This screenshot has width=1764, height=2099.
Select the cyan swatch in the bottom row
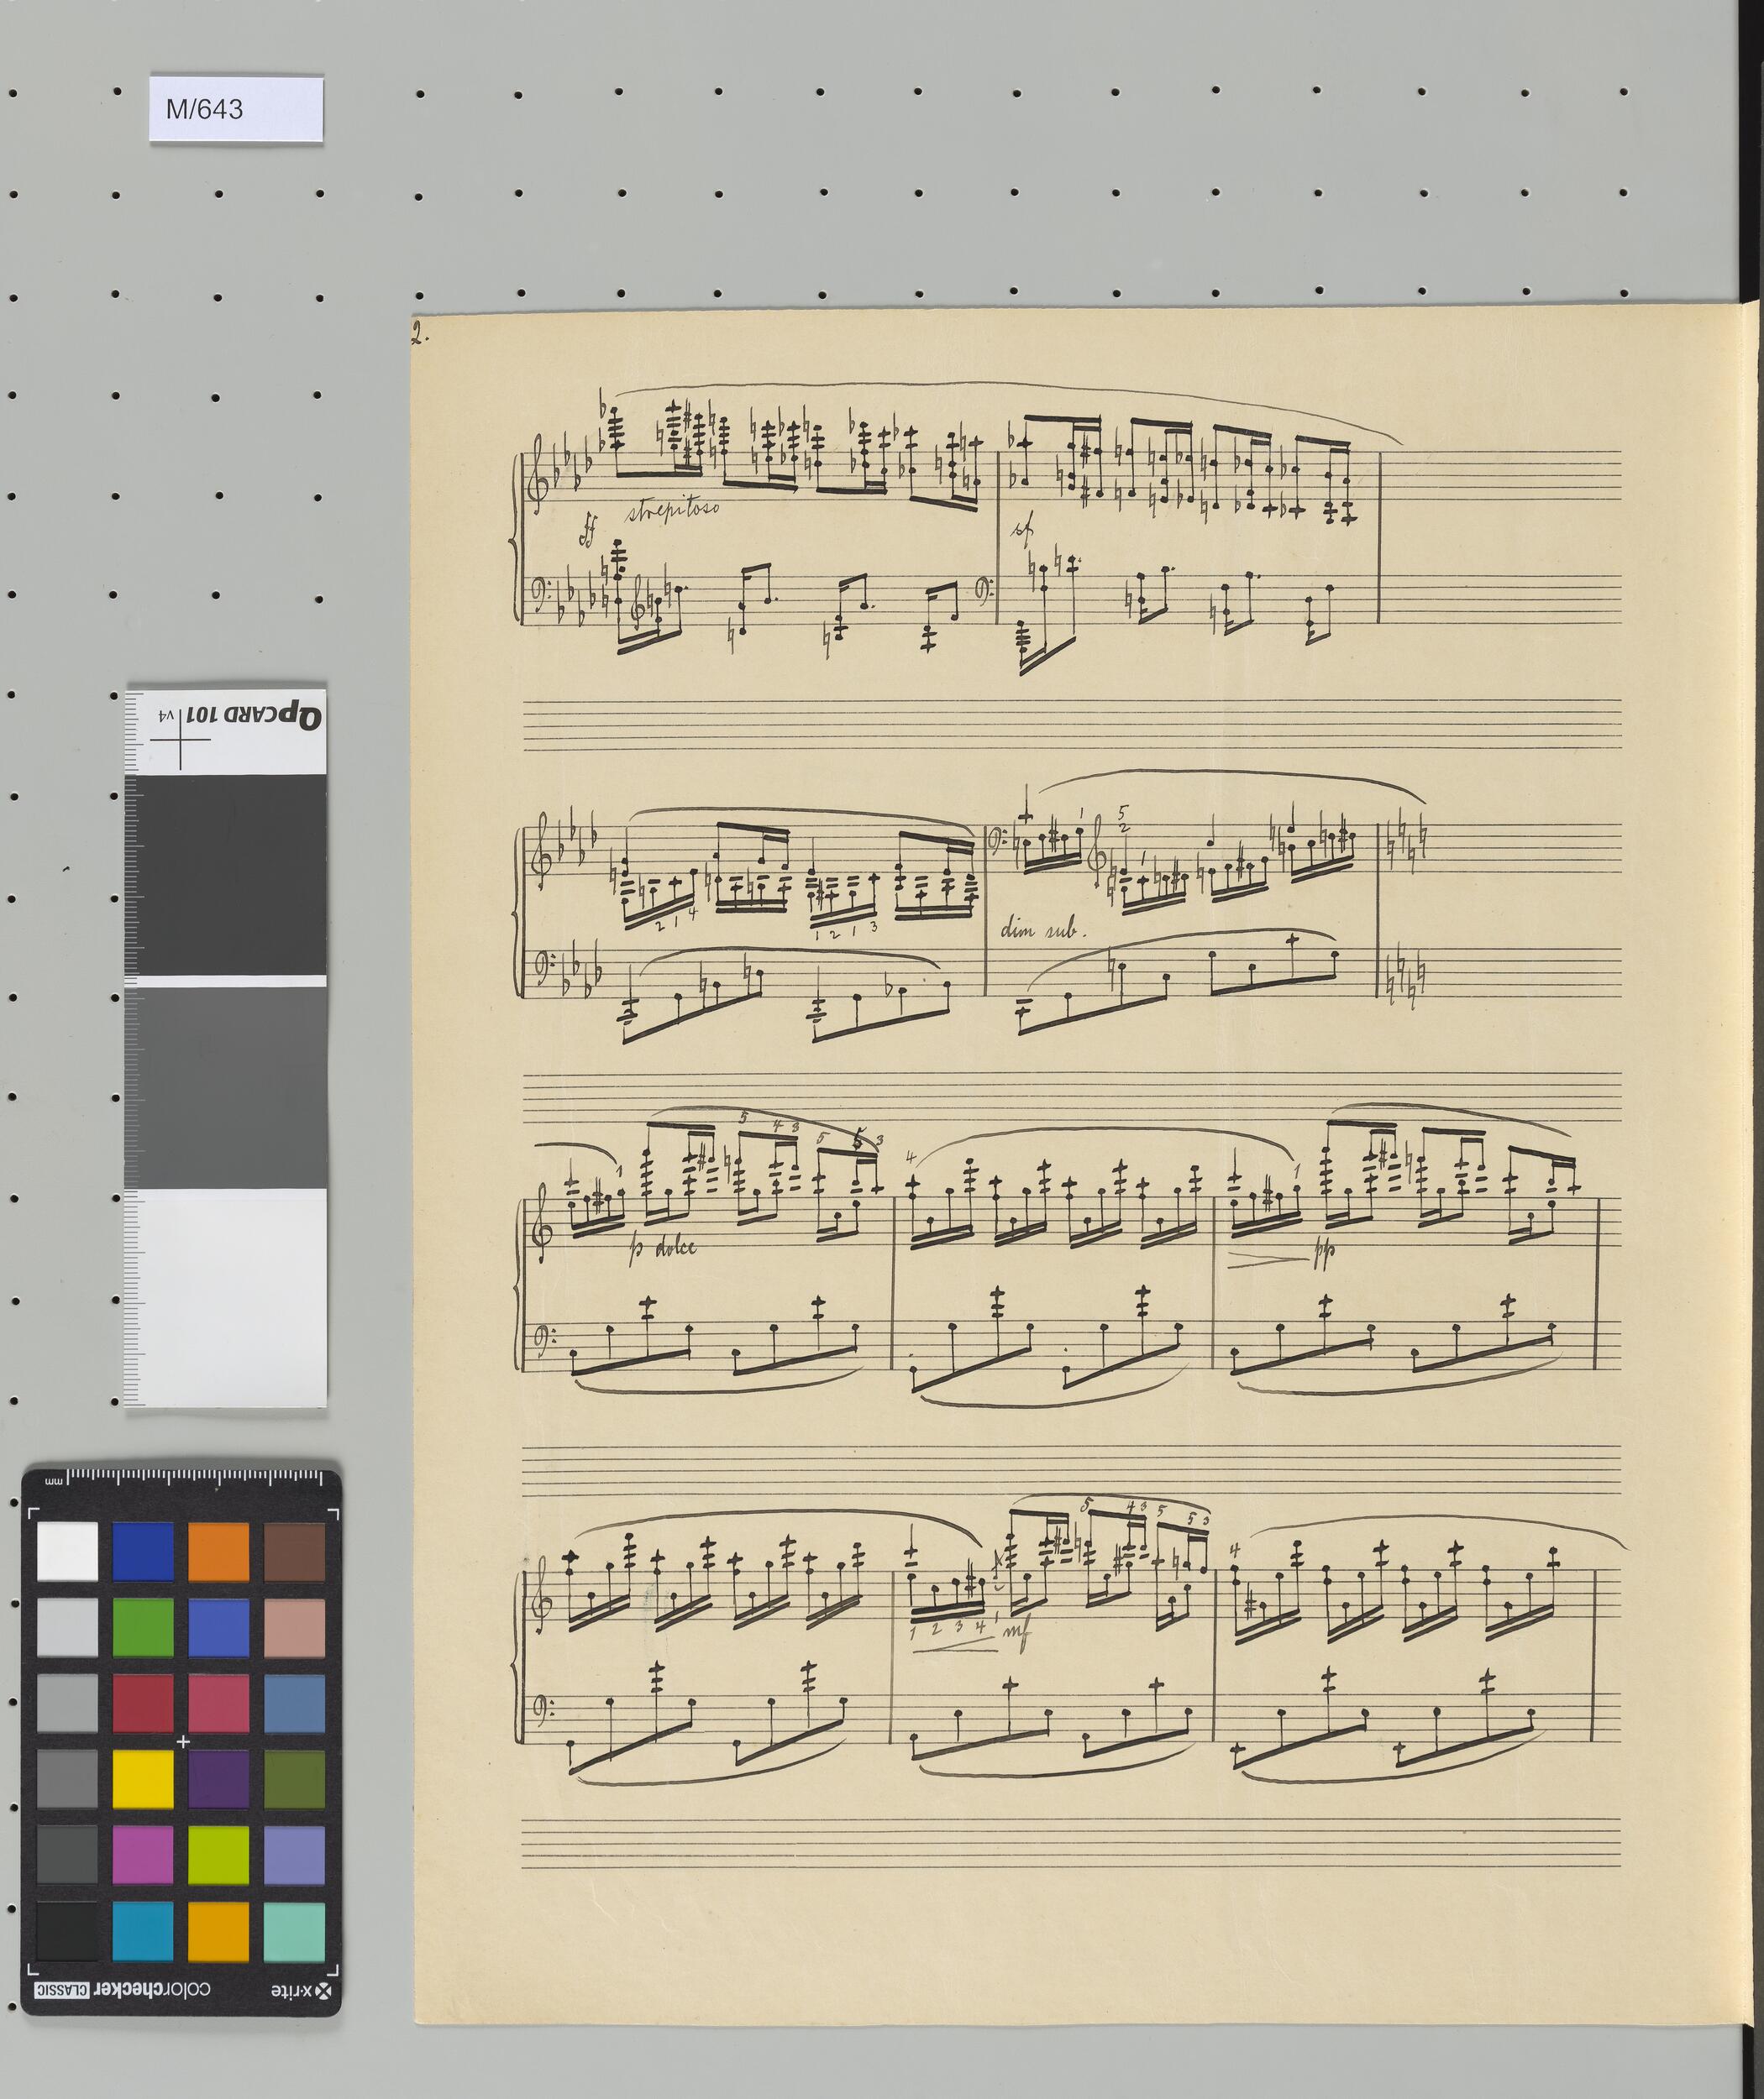143,1931
